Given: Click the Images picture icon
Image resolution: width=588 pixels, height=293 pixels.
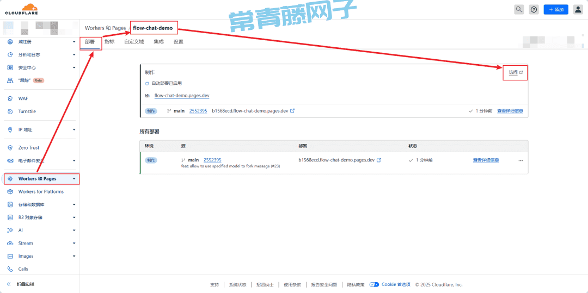Looking at the screenshot, I should pos(10,257).
